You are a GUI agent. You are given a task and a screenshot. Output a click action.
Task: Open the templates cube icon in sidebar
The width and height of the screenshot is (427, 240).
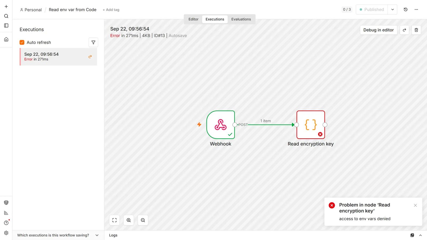point(6,203)
